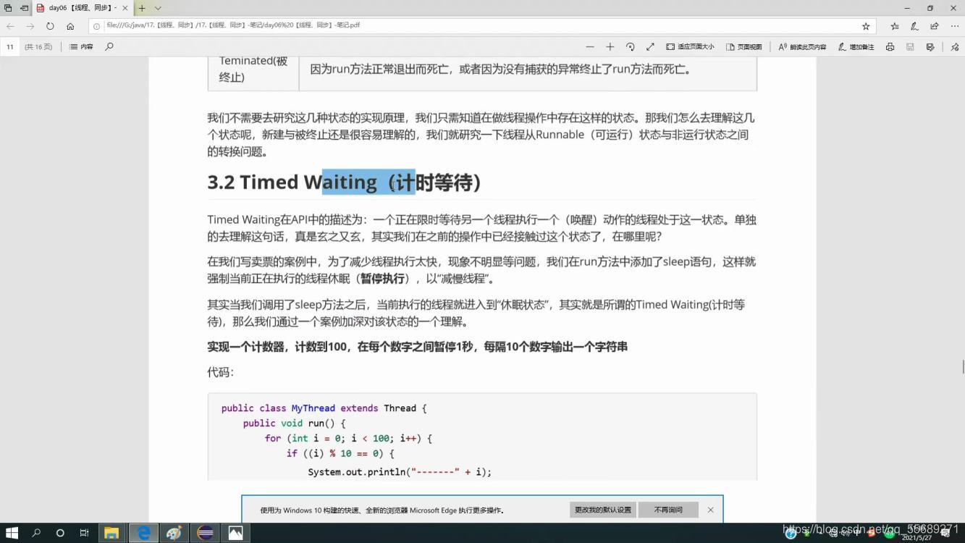Go back in browser history
965x543 pixels.
coord(10,26)
